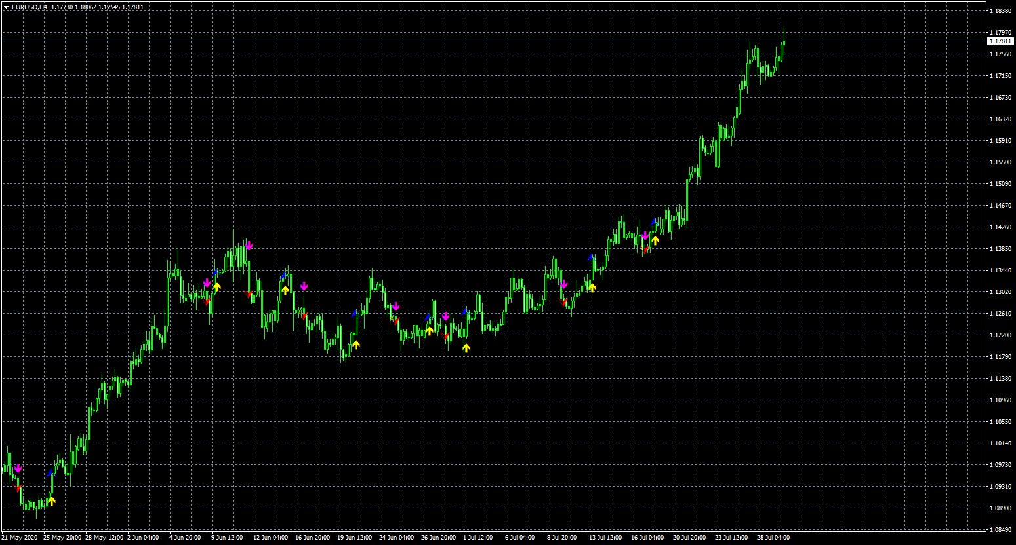Click the 2 Jun 04:00 time label

143,538
